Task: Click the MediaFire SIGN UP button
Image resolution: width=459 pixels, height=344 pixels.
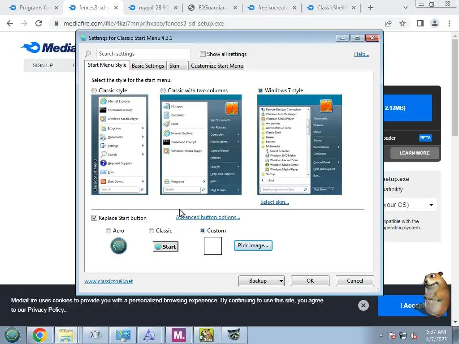Action: (43, 65)
